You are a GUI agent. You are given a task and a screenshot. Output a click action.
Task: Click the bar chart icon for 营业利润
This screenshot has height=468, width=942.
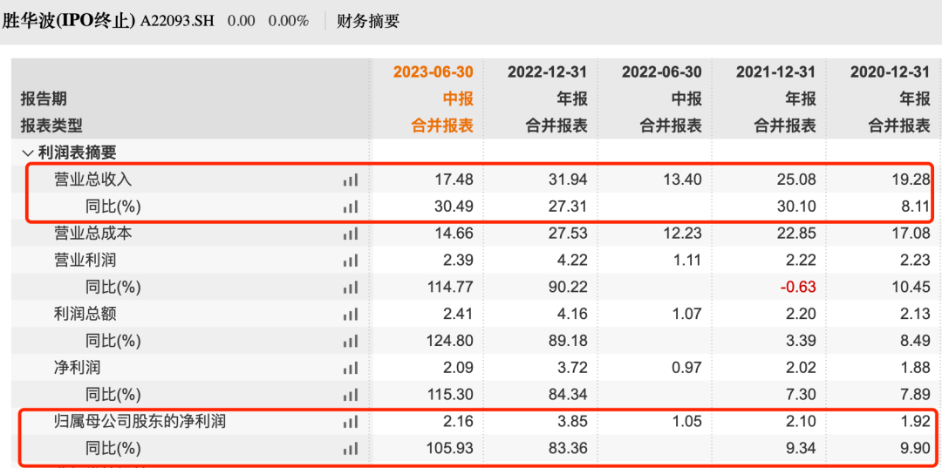tap(350, 261)
